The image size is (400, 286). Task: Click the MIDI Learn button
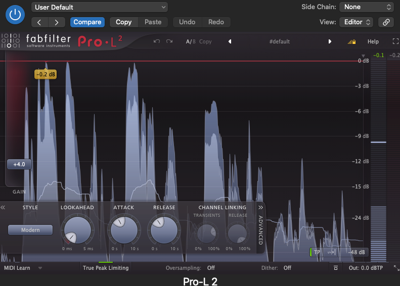pyautogui.click(x=17, y=268)
